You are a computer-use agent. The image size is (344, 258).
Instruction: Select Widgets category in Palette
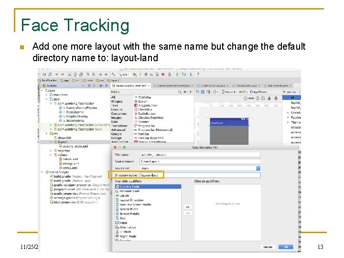[117, 101]
